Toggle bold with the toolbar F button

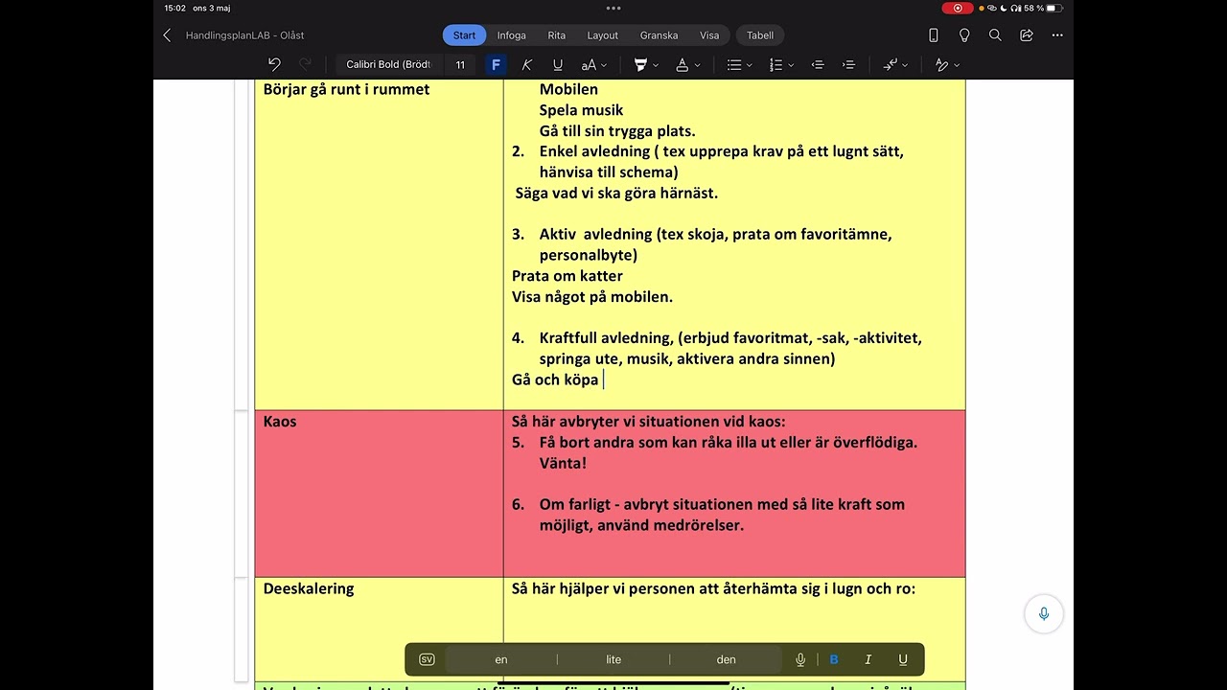(496, 64)
